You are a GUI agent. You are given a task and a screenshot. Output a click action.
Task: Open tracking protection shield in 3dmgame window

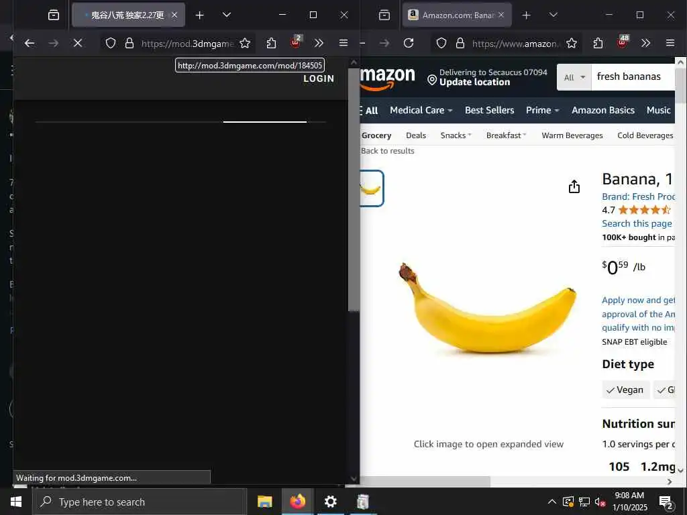pyautogui.click(x=111, y=43)
